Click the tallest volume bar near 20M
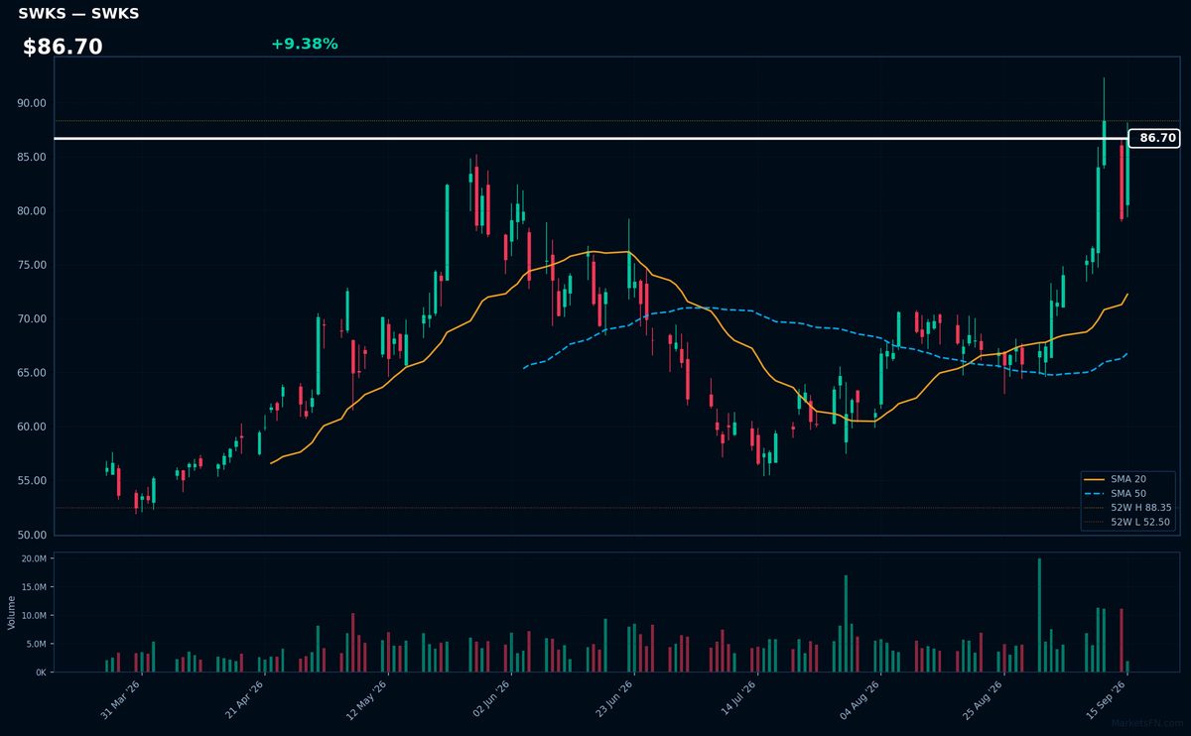1191x736 pixels. pos(1039,615)
